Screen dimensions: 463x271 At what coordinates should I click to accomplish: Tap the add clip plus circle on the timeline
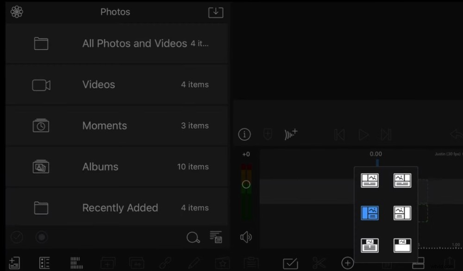pyautogui.click(x=347, y=262)
